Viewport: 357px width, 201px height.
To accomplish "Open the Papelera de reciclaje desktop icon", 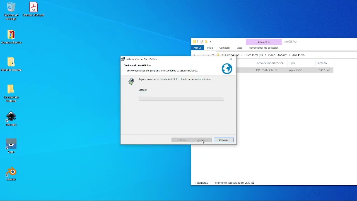I will coord(11,11).
